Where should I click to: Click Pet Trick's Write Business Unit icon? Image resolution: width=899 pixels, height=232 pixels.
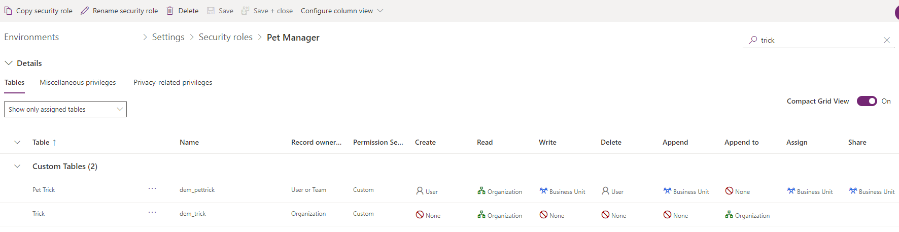point(543,191)
